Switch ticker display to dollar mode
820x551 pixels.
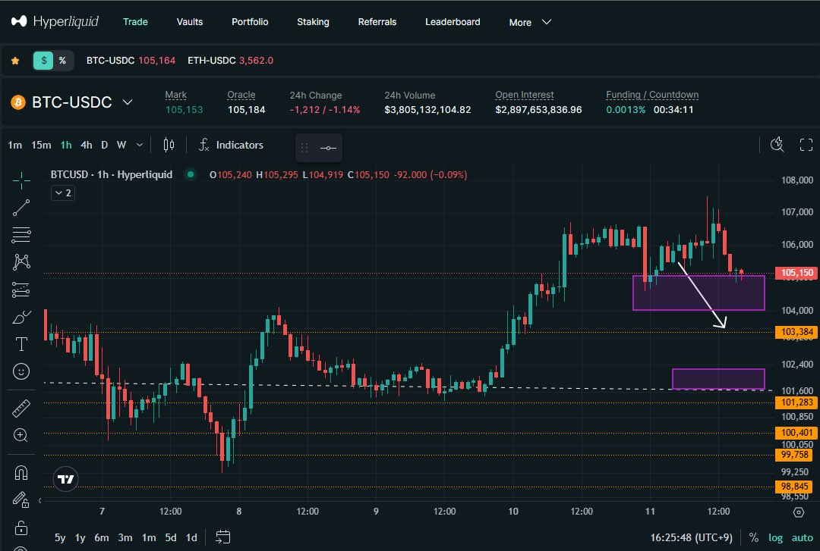tap(44, 61)
